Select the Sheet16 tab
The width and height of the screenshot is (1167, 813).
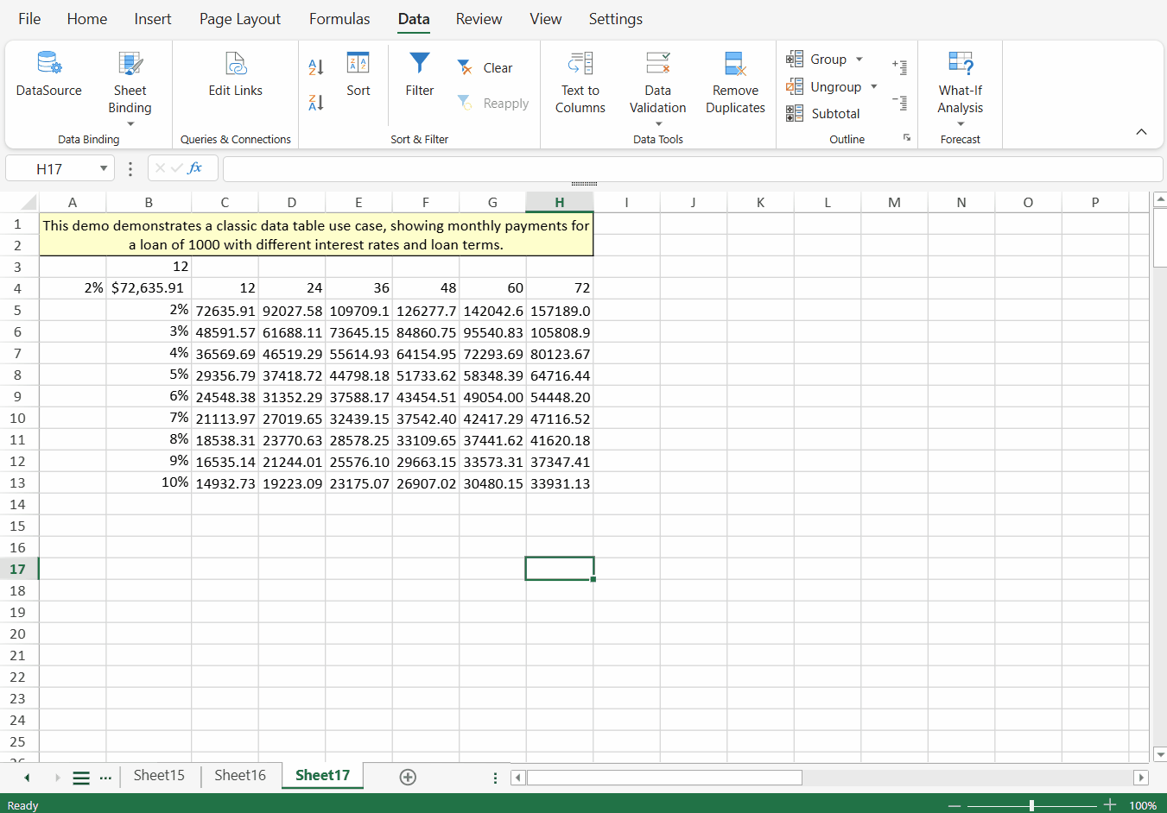coord(240,775)
